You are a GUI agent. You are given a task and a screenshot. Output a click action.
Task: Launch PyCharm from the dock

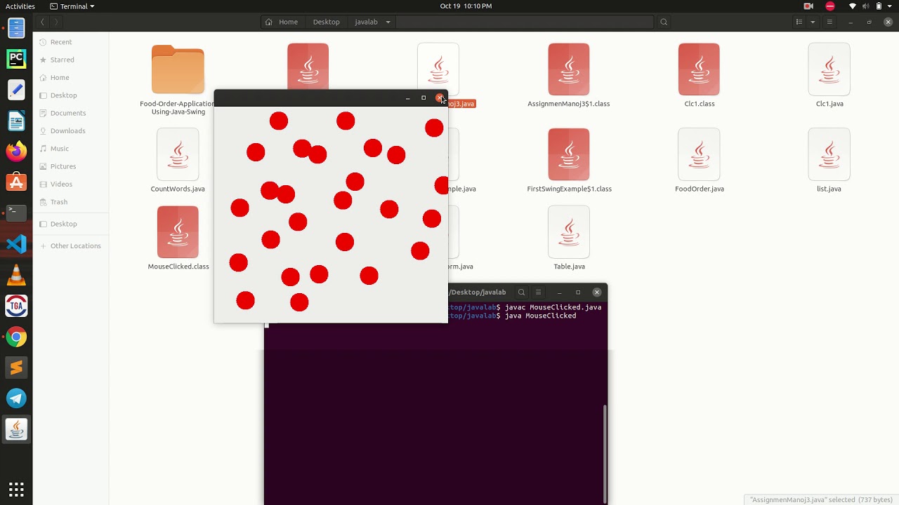[x=16, y=59]
